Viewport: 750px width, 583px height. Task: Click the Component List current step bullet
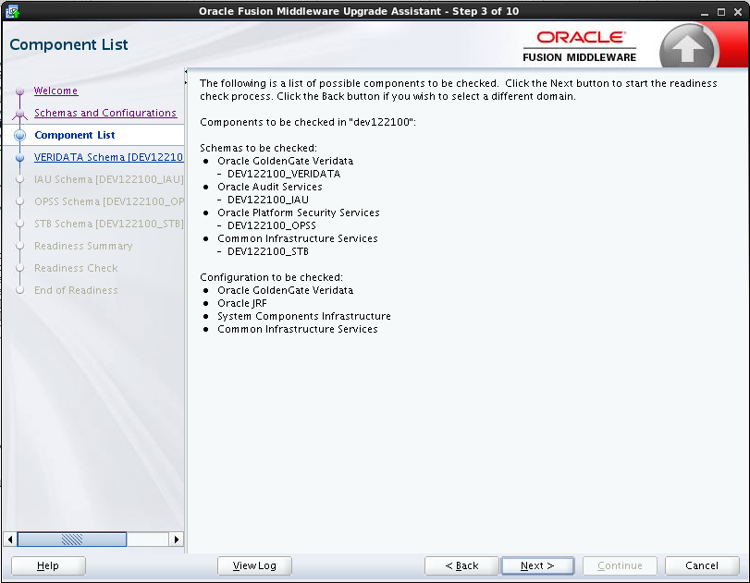(x=19, y=135)
